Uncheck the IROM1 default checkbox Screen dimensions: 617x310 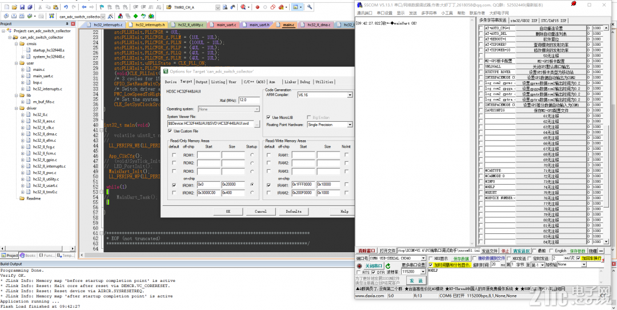pyautogui.click(x=174, y=184)
